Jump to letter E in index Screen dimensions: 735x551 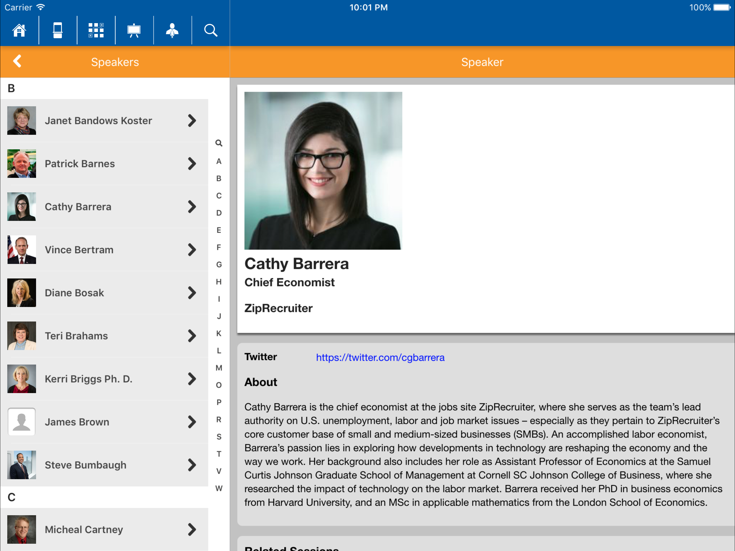pyautogui.click(x=219, y=230)
